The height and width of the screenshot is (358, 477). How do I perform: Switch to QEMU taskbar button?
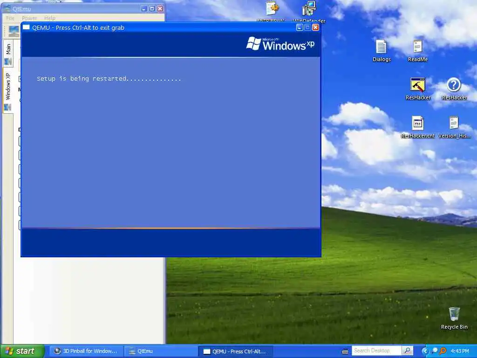pyautogui.click(x=235, y=351)
